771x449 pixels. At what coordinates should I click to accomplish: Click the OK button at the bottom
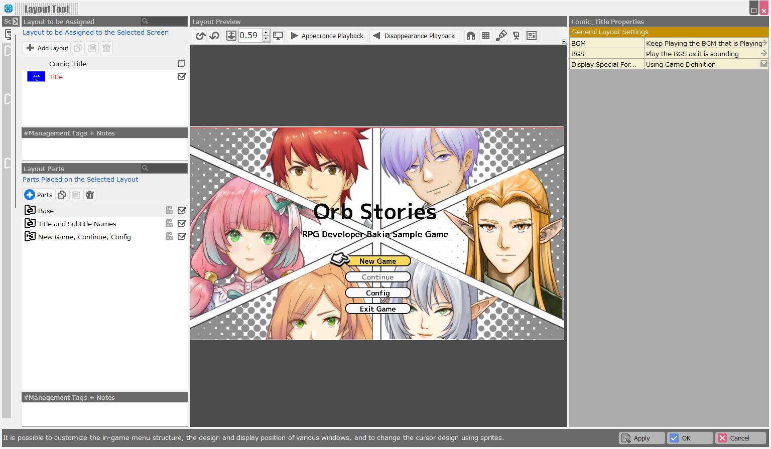(689, 437)
